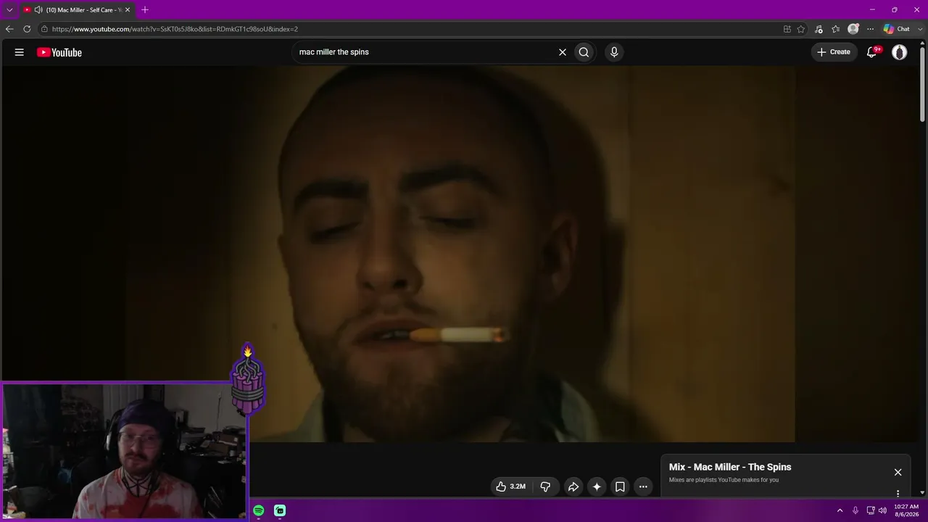The width and height of the screenshot is (928, 522).
Task: Select the Mac Miller - Self Care tab
Action: coord(76,10)
